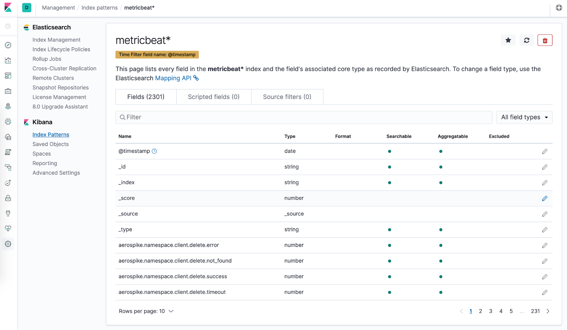Open the SIEM lock icon in sidebar
The height and width of the screenshot is (330, 567).
[x=8, y=198]
